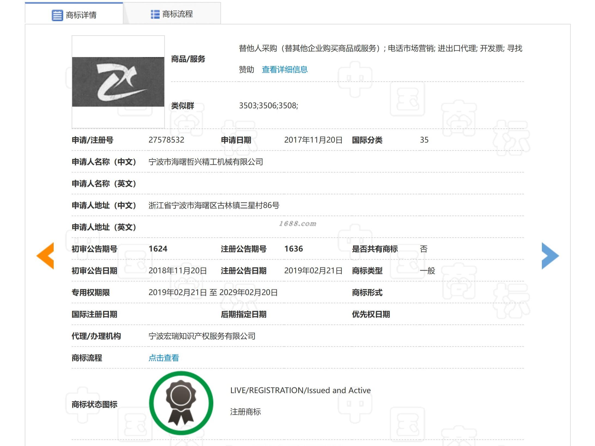Select exclusive right period 2019年02月21日 至 2029年02月20日
Image resolution: width=595 pixels, height=446 pixels.
pos(213,292)
